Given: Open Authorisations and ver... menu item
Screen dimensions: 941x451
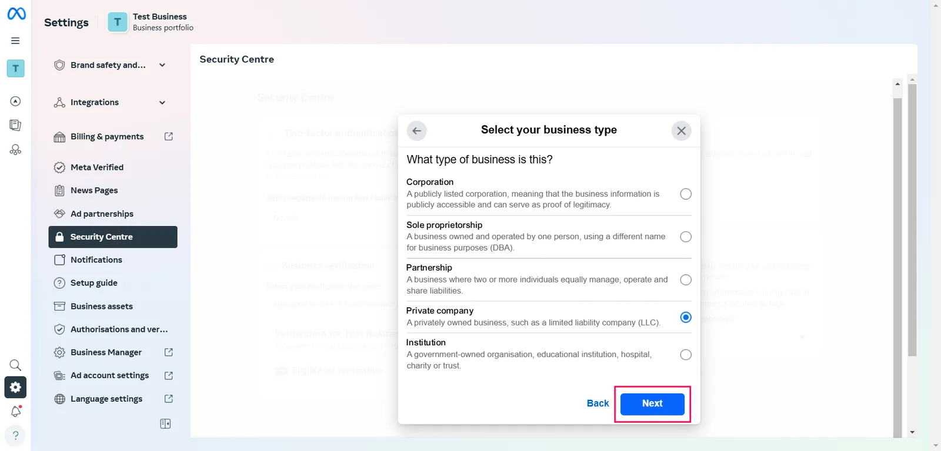Looking at the screenshot, I should click(113, 329).
